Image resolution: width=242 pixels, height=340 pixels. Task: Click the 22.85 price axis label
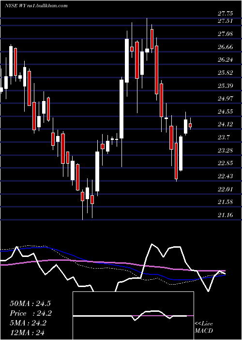pyautogui.click(x=225, y=163)
